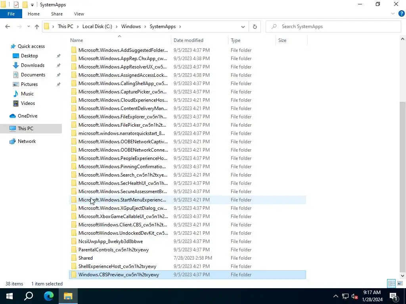Click the pin icon beside Downloads
406x304 pixels.
59,65
